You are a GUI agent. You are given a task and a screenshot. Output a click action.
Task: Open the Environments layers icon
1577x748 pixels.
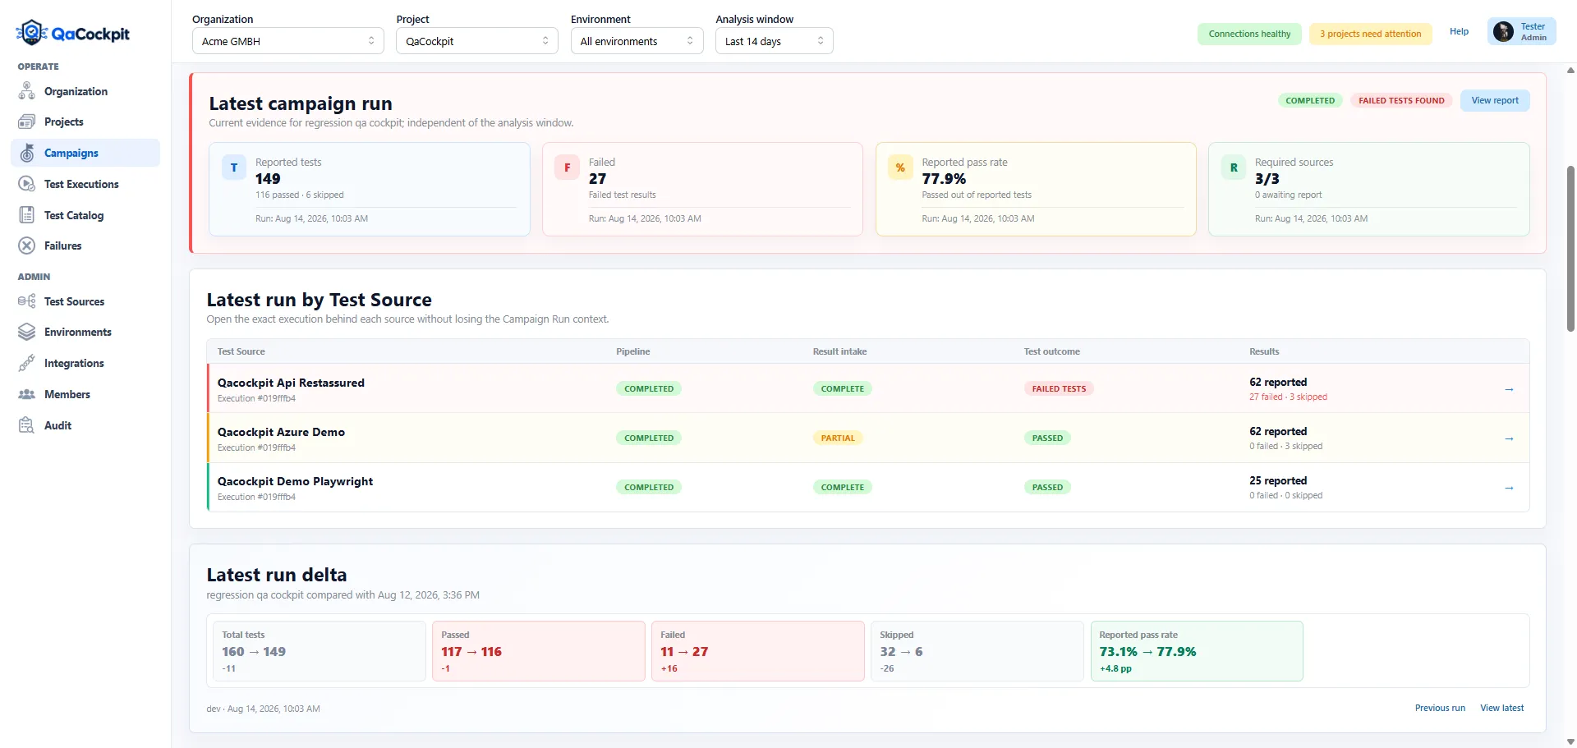27,332
